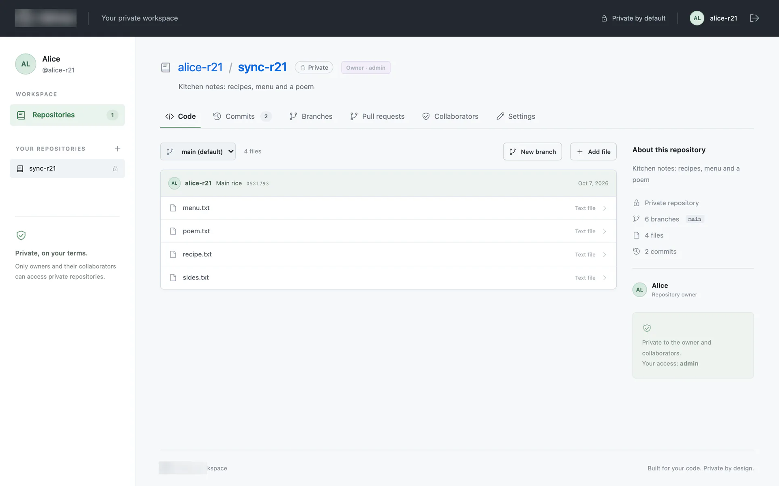
Task: Click the shield icon above Private, on your terms
Action: point(21,235)
